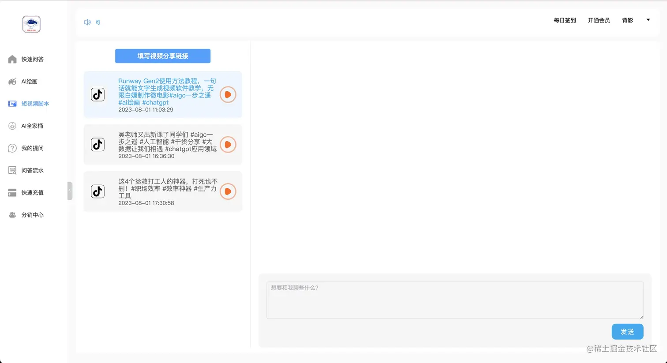The image size is (667, 363).
Task: Focus the 想要和我聊些什么 text area
Action: pos(455,300)
